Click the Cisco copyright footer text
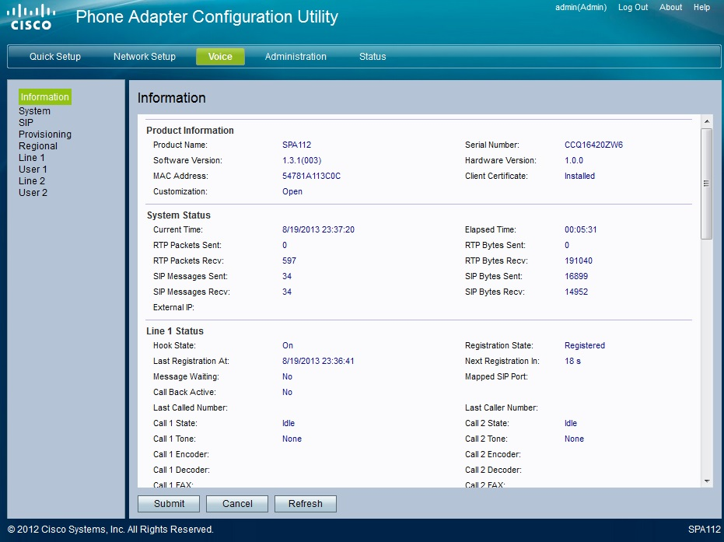 110,530
